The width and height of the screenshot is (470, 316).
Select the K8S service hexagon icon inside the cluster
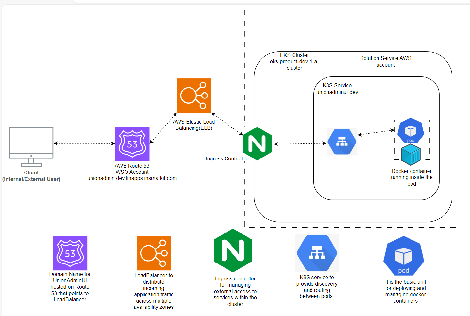click(342, 142)
